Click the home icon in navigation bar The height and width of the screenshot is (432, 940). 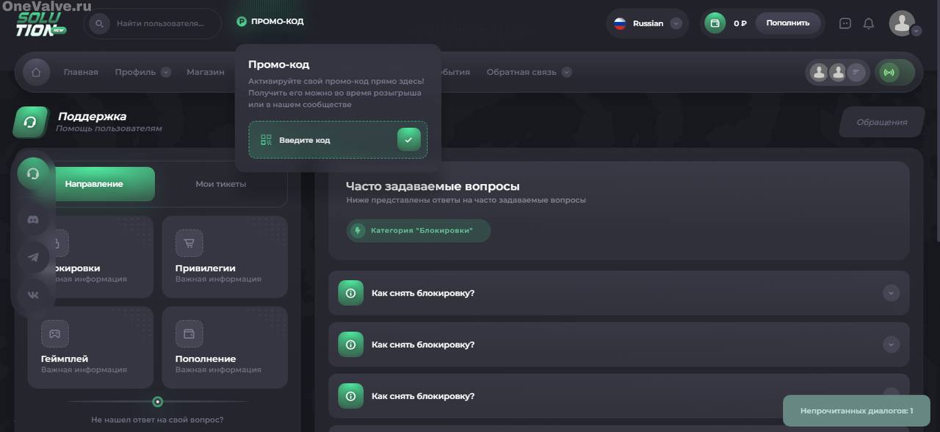pos(36,72)
